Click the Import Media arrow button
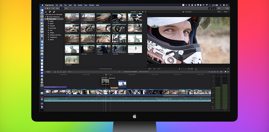The width and height of the screenshot is (269, 132). (x=53, y=8)
